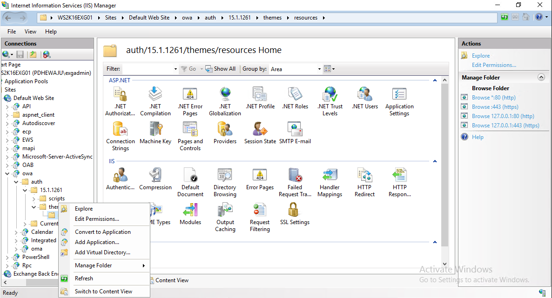
Task: Switch to the Content View tab
Action: [169, 280]
